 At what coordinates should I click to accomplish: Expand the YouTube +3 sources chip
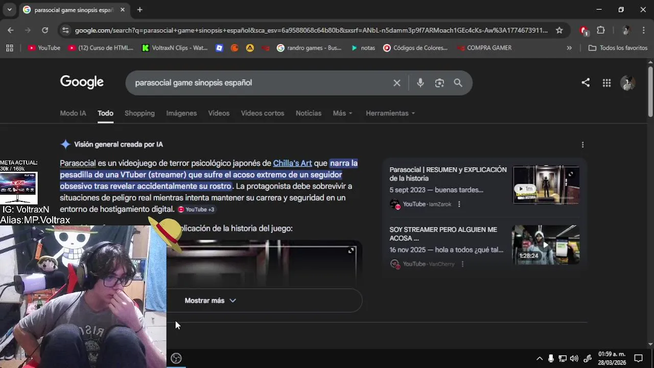click(x=196, y=210)
